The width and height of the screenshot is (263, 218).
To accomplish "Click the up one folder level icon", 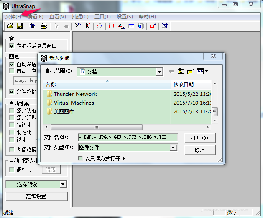I will (x=181, y=71).
